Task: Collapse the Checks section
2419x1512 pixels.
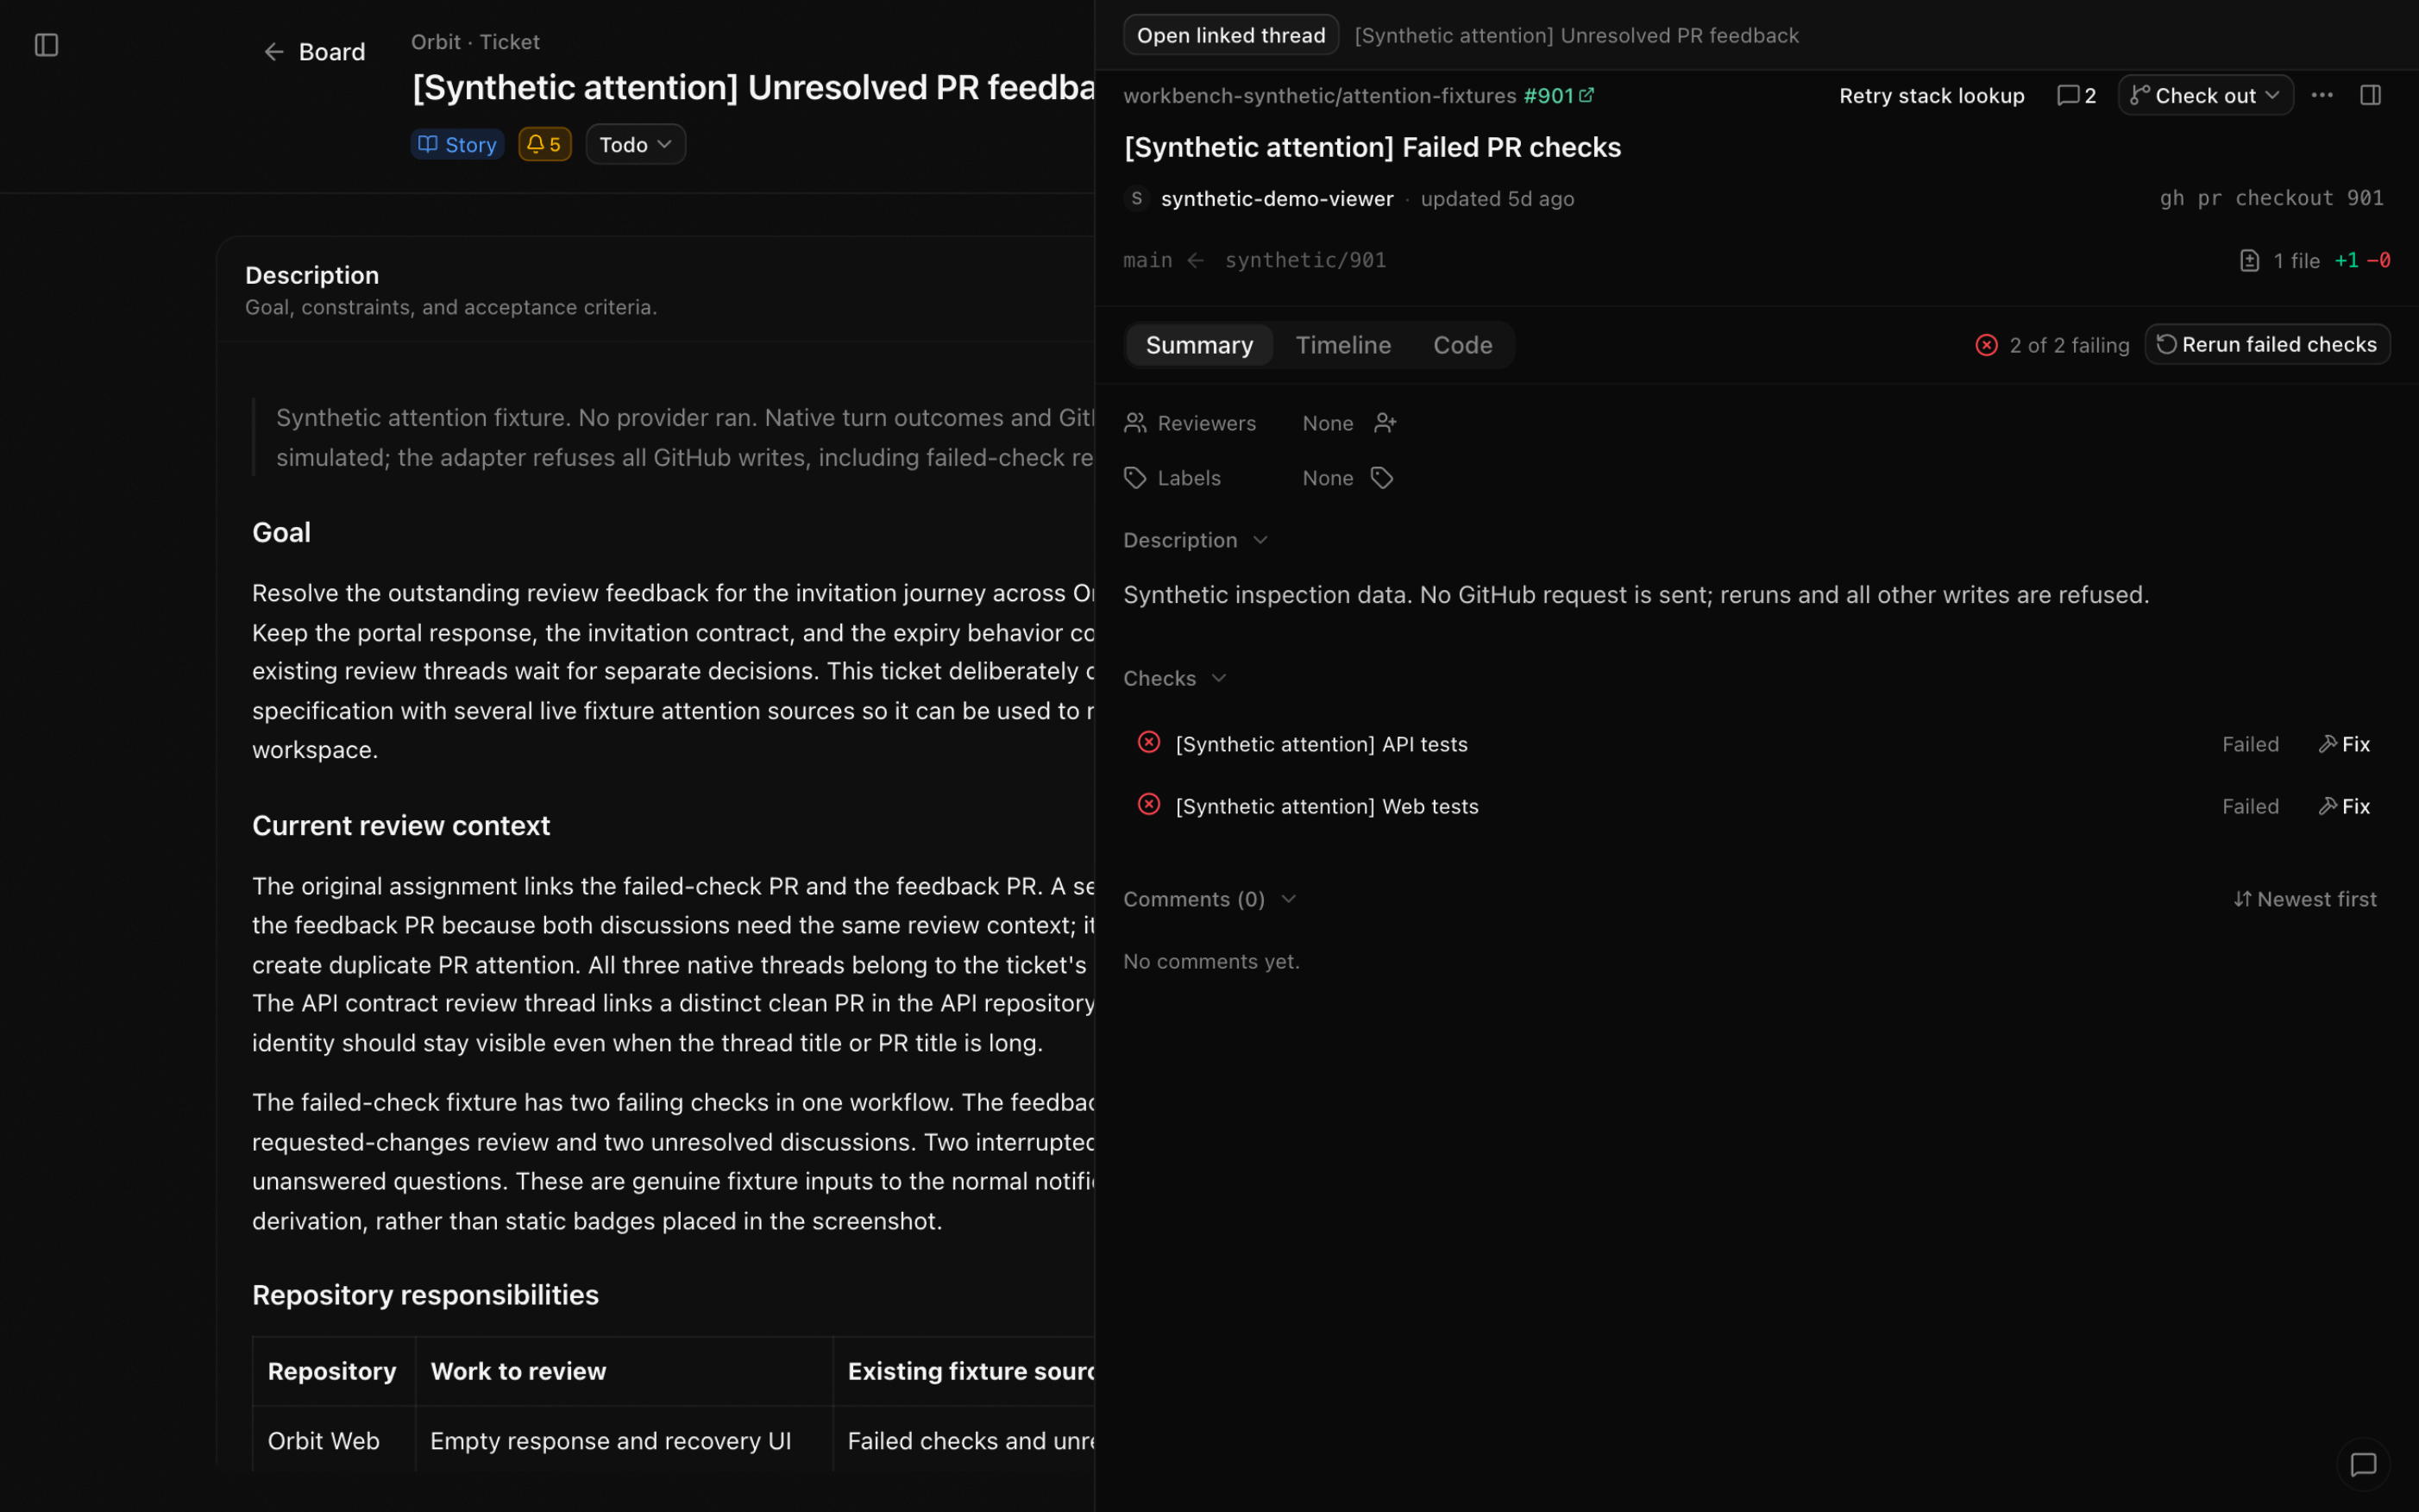Action: click(1175, 678)
